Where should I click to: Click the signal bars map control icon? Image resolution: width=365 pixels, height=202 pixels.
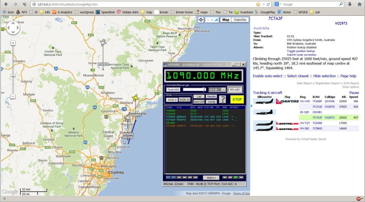[x=216, y=20]
